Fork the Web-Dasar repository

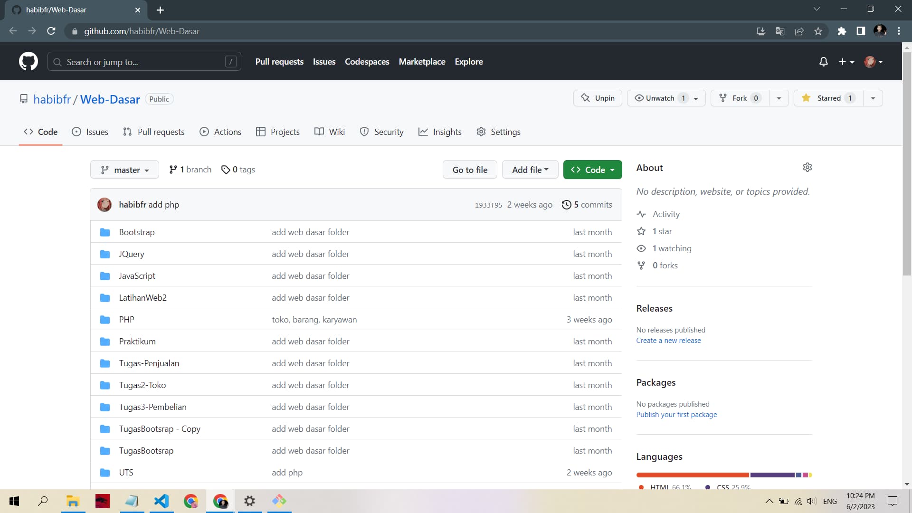pyautogui.click(x=740, y=98)
